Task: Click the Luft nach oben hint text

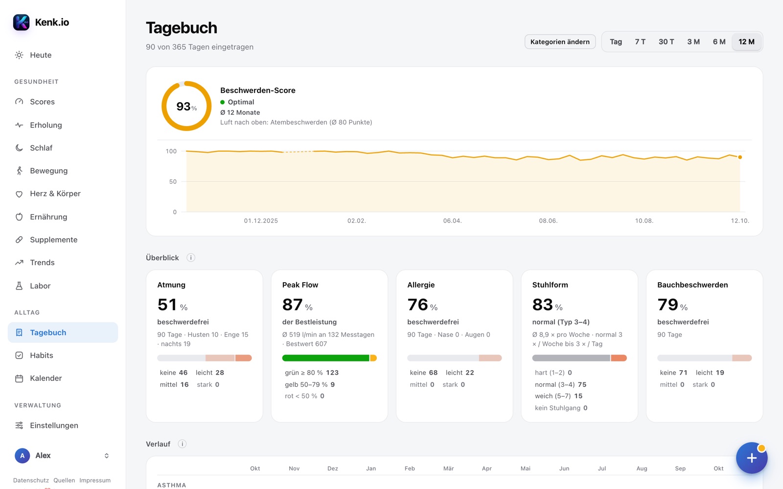Action: pyautogui.click(x=296, y=122)
